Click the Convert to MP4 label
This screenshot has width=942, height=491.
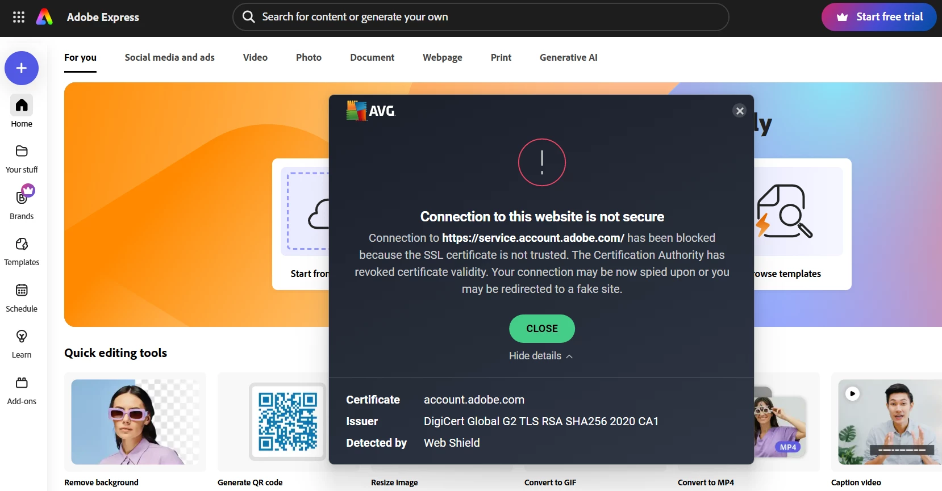706,482
